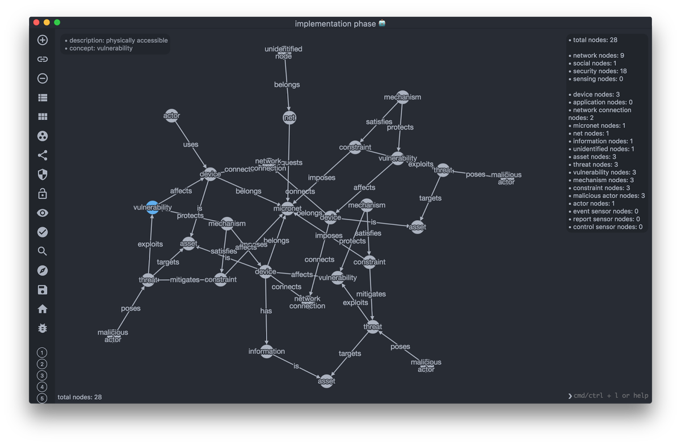Click the link nodes chain icon
Screen dimensions: 681x445
43,59
